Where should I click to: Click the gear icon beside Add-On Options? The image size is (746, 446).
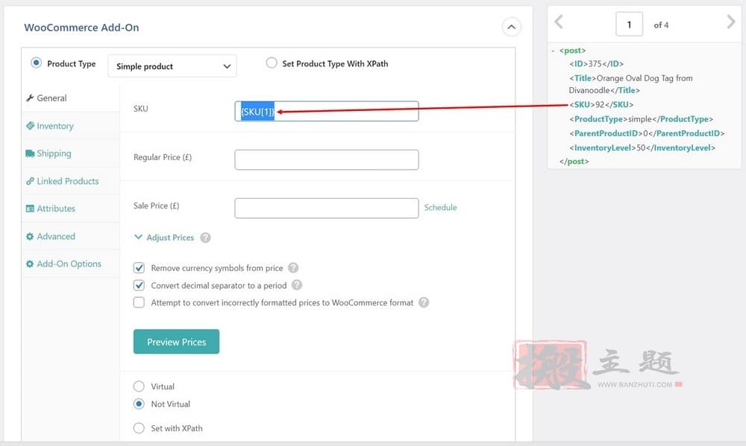30,264
